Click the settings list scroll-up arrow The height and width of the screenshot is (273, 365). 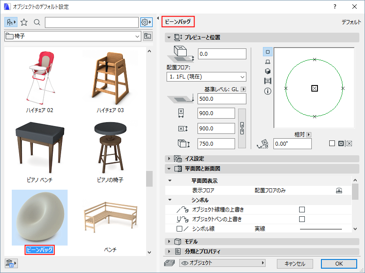coord(355,180)
